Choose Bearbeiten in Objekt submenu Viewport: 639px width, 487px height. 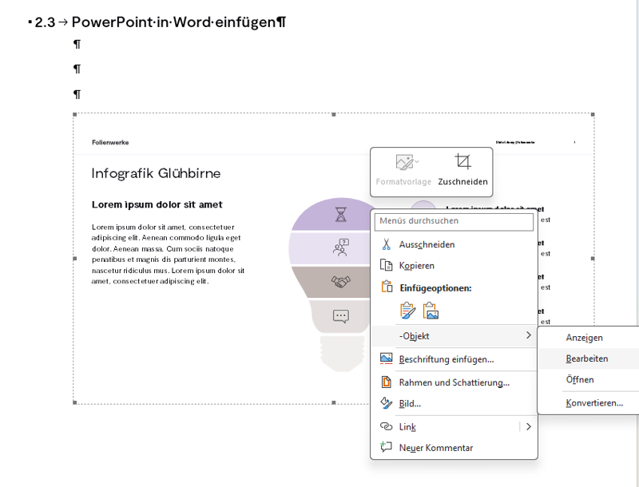pyautogui.click(x=589, y=358)
